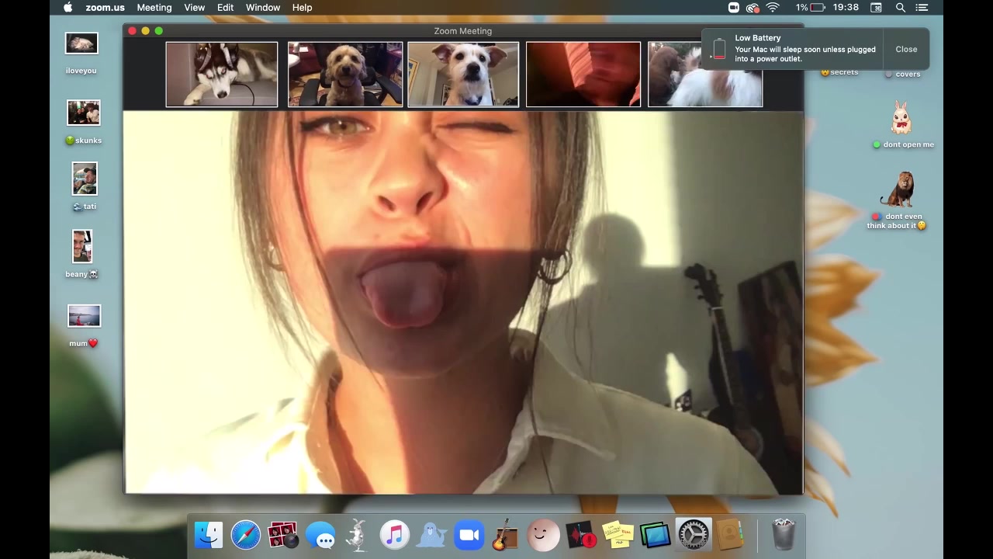Open the Wi-Fi status menu

pos(773,8)
